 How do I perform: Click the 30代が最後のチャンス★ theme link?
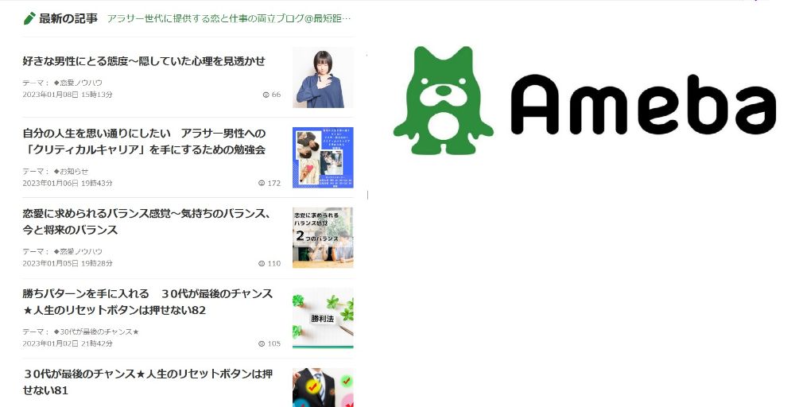point(96,331)
